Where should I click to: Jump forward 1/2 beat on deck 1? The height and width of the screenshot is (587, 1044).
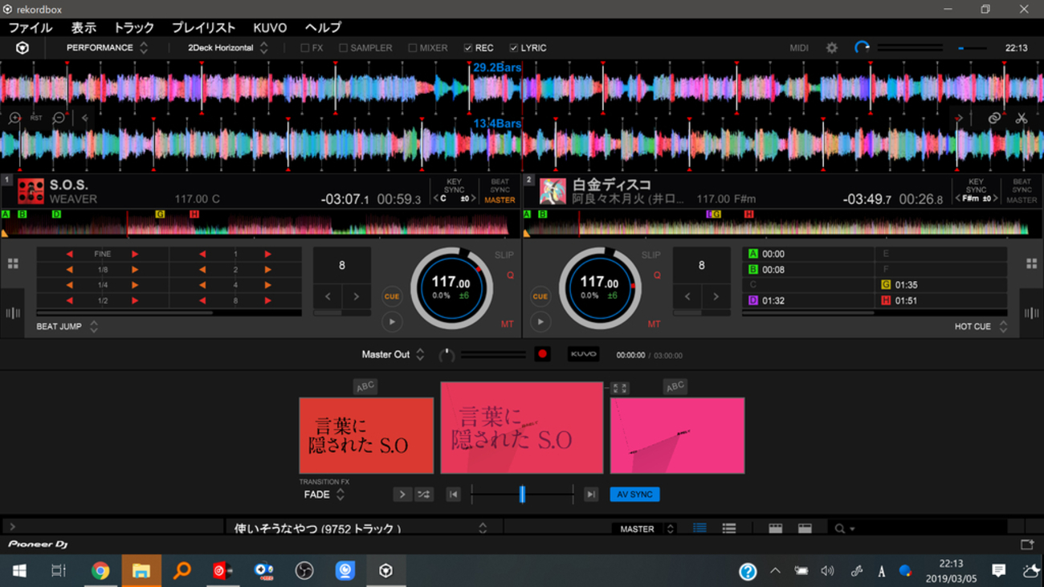(x=135, y=300)
